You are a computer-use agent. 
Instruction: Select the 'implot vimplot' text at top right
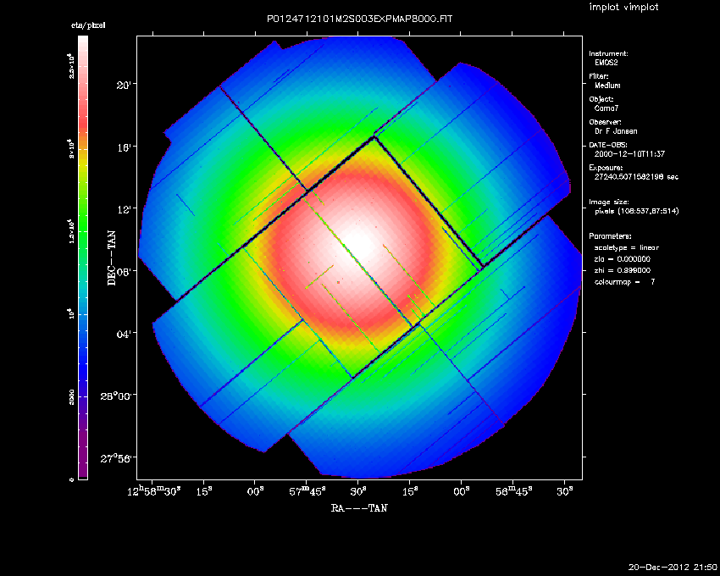(x=624, y=7)
